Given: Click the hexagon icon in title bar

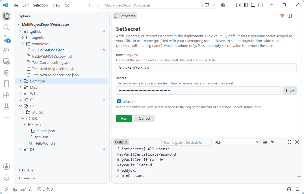Looking at the screenshot, I should coord(223,5).
